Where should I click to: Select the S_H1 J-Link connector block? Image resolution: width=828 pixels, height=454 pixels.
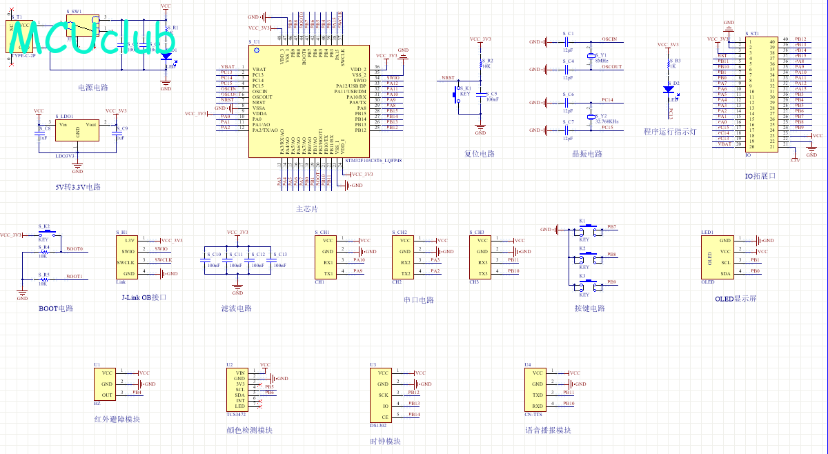(128, 257)
